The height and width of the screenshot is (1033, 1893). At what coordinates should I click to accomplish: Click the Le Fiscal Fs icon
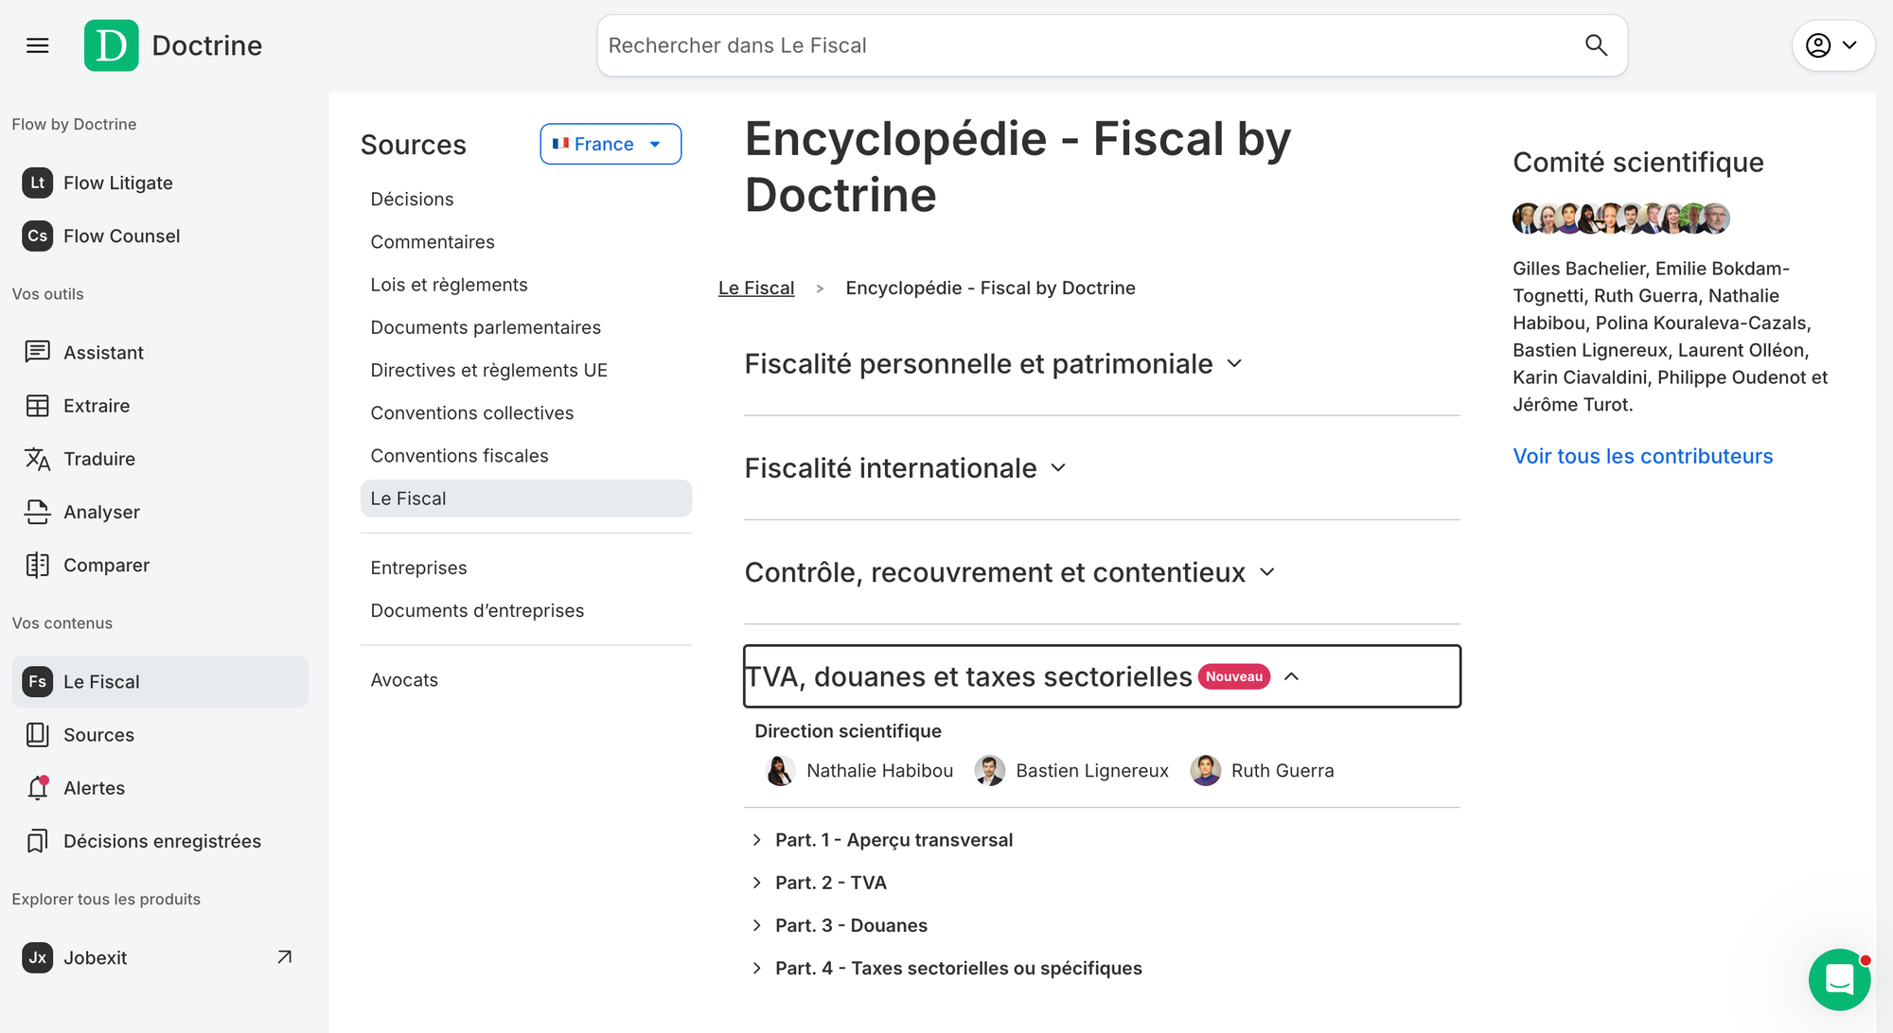37,682
